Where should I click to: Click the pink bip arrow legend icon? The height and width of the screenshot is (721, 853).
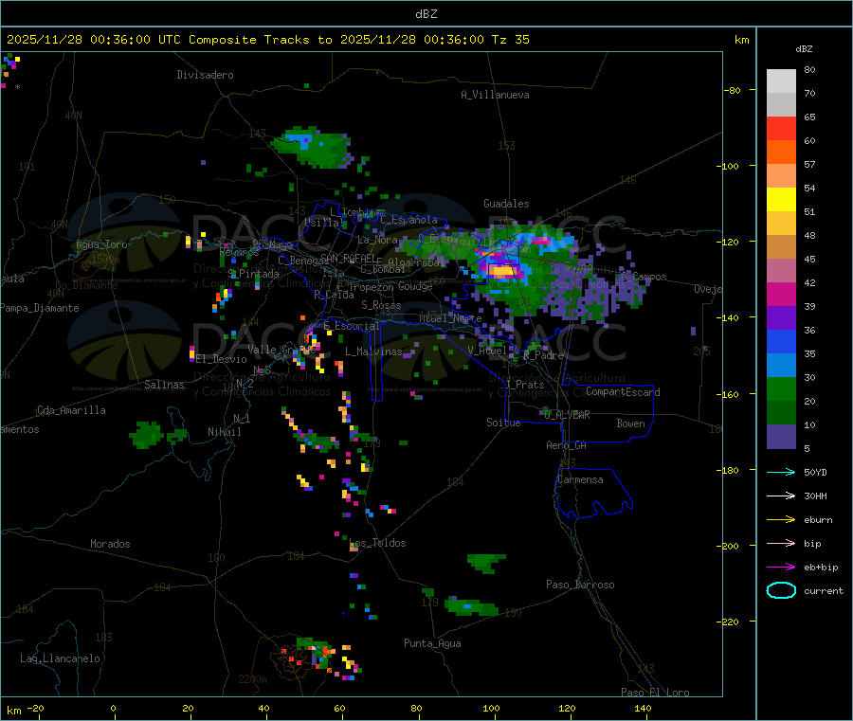point(781,543)
